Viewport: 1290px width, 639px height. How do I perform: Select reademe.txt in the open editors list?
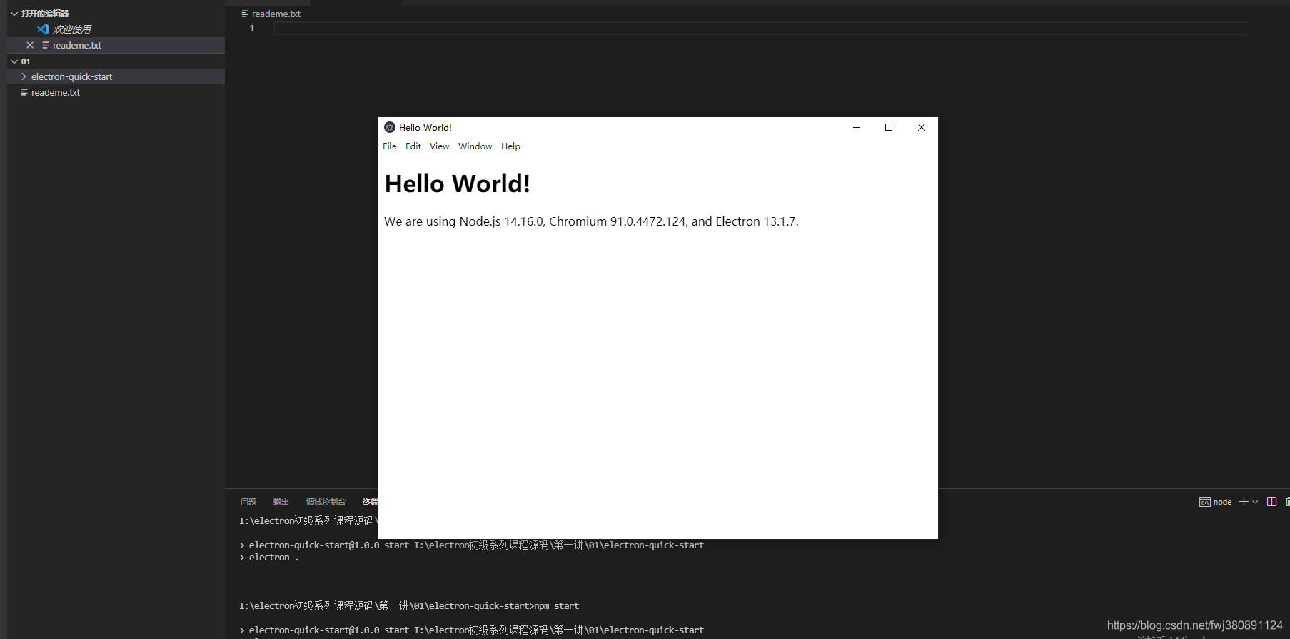tap(116, 45)
